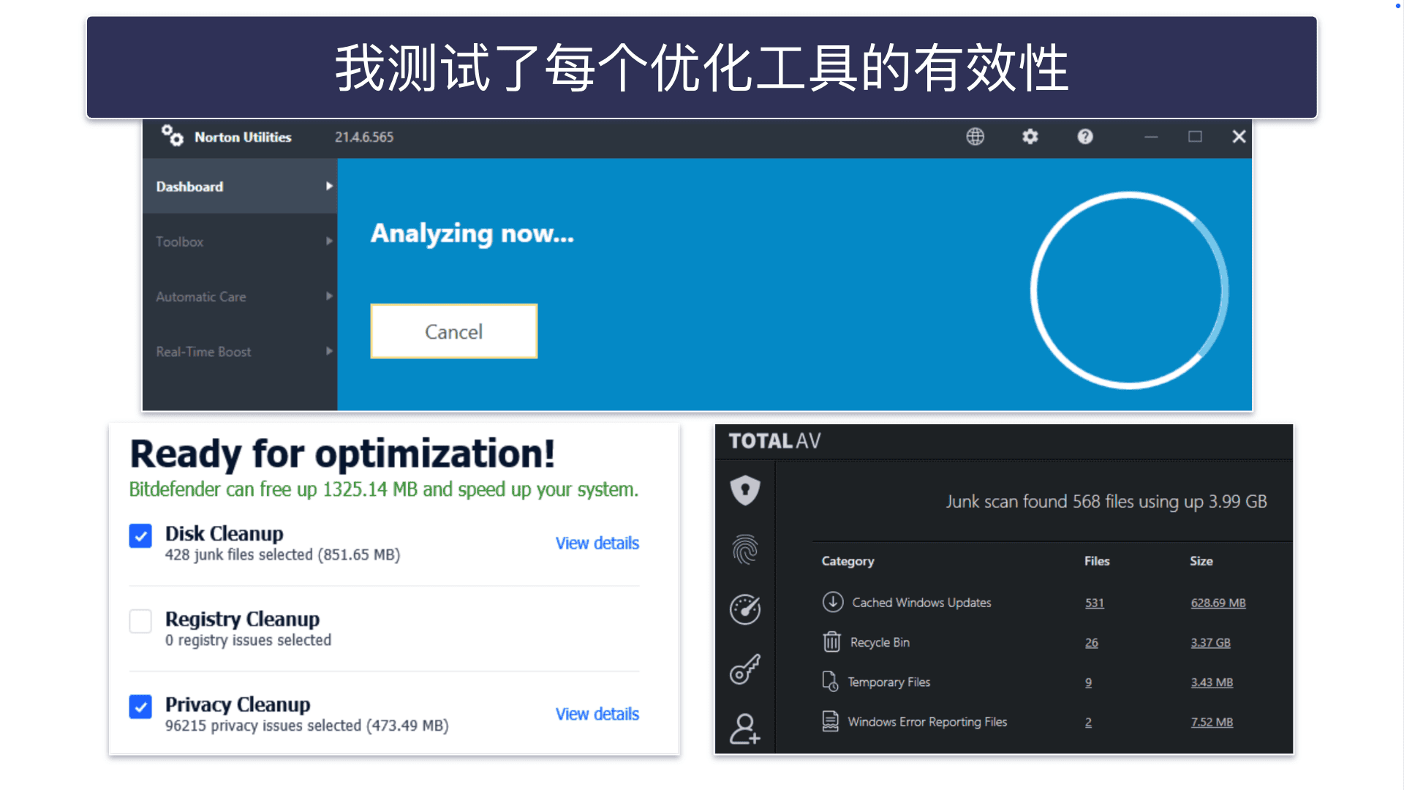
Task: Open the language globe icon in Norton
Action: (x=975, y=137)
